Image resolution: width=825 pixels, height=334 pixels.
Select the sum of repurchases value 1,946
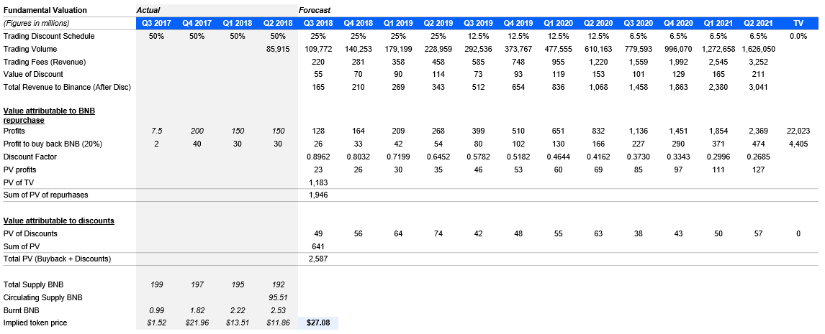[317, 195]
